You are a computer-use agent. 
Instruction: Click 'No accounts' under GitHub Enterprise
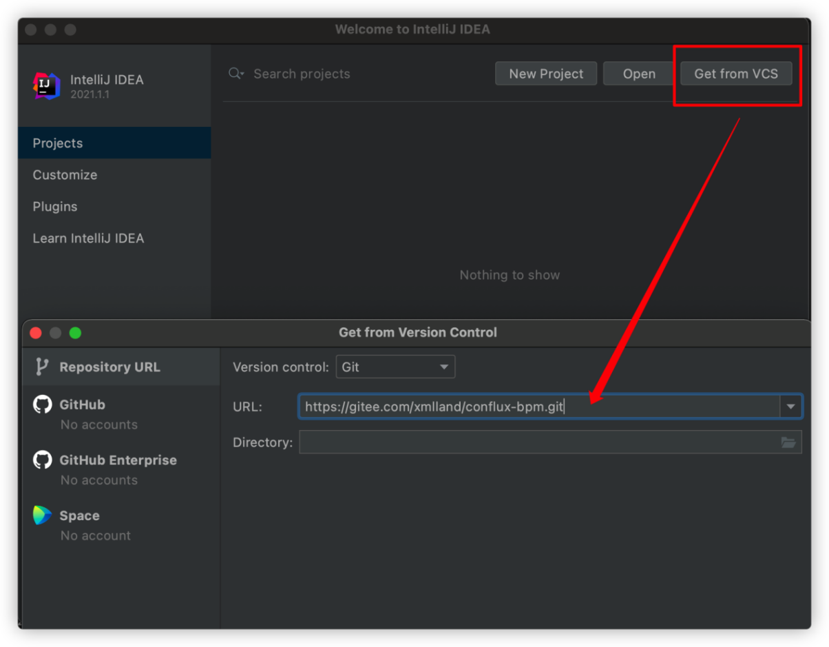click(x=99, y=480)
